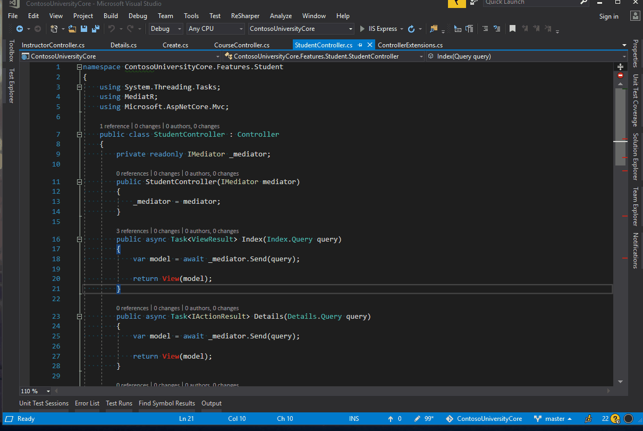Click the editor split-window handle
The image size is (643, 431).
[620, 67]
